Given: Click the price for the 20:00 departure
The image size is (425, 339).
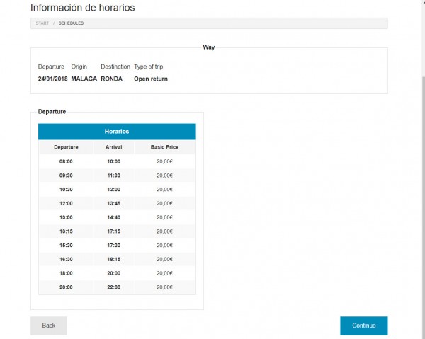Looking at the screenshot, I should coord(164,287).
